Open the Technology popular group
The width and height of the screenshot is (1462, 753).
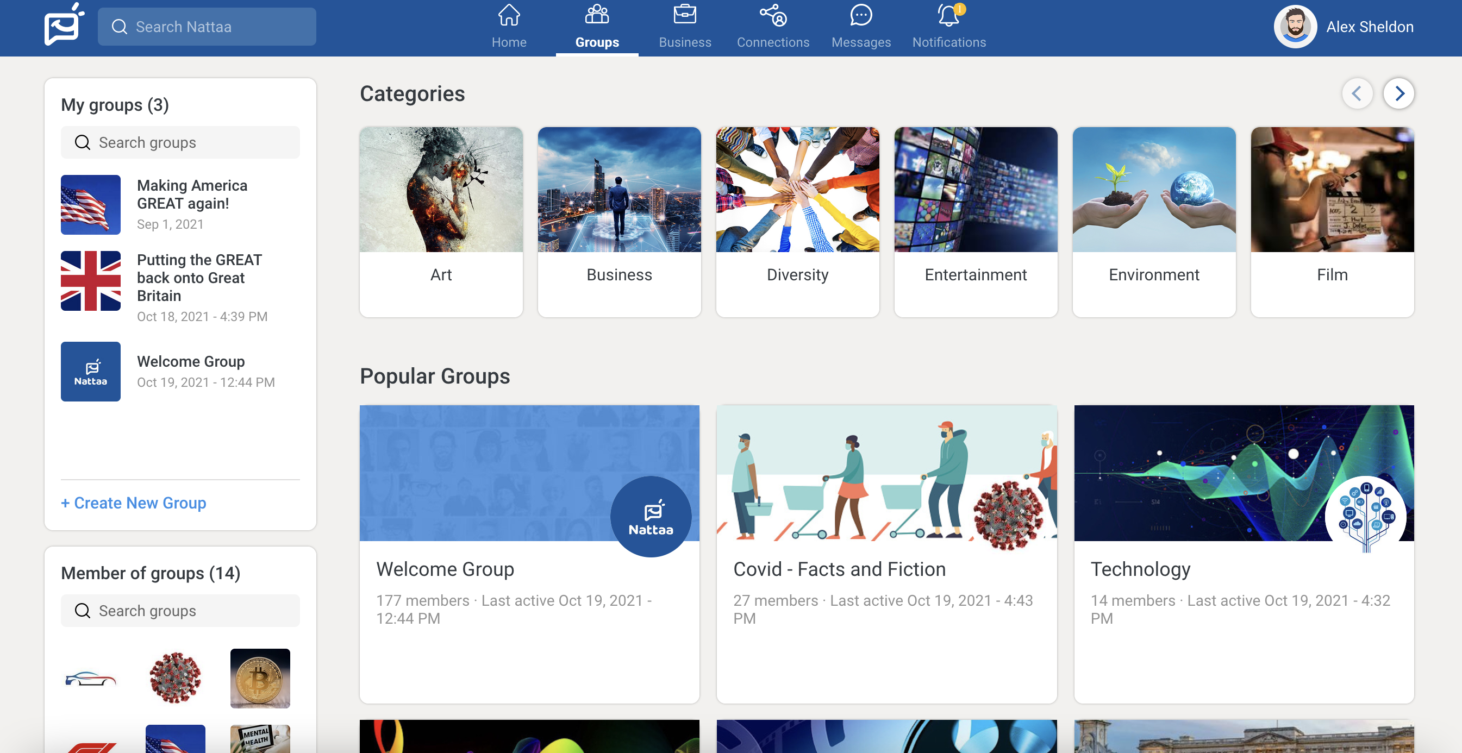pos(1140,569)
